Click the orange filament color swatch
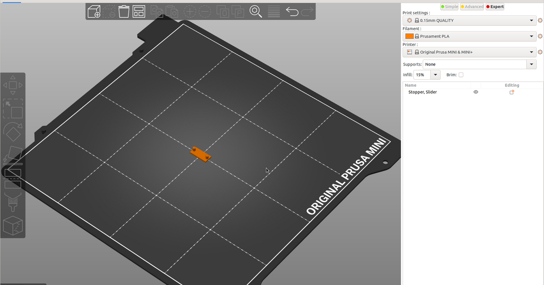The image size is (544, 285). point(409,36)
